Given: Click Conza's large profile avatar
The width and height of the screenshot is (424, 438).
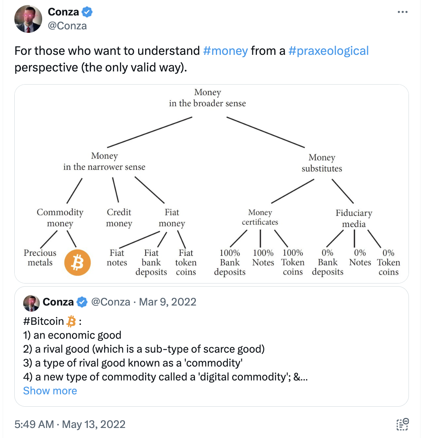Looking at the screenshot, I should pos(28,19).
